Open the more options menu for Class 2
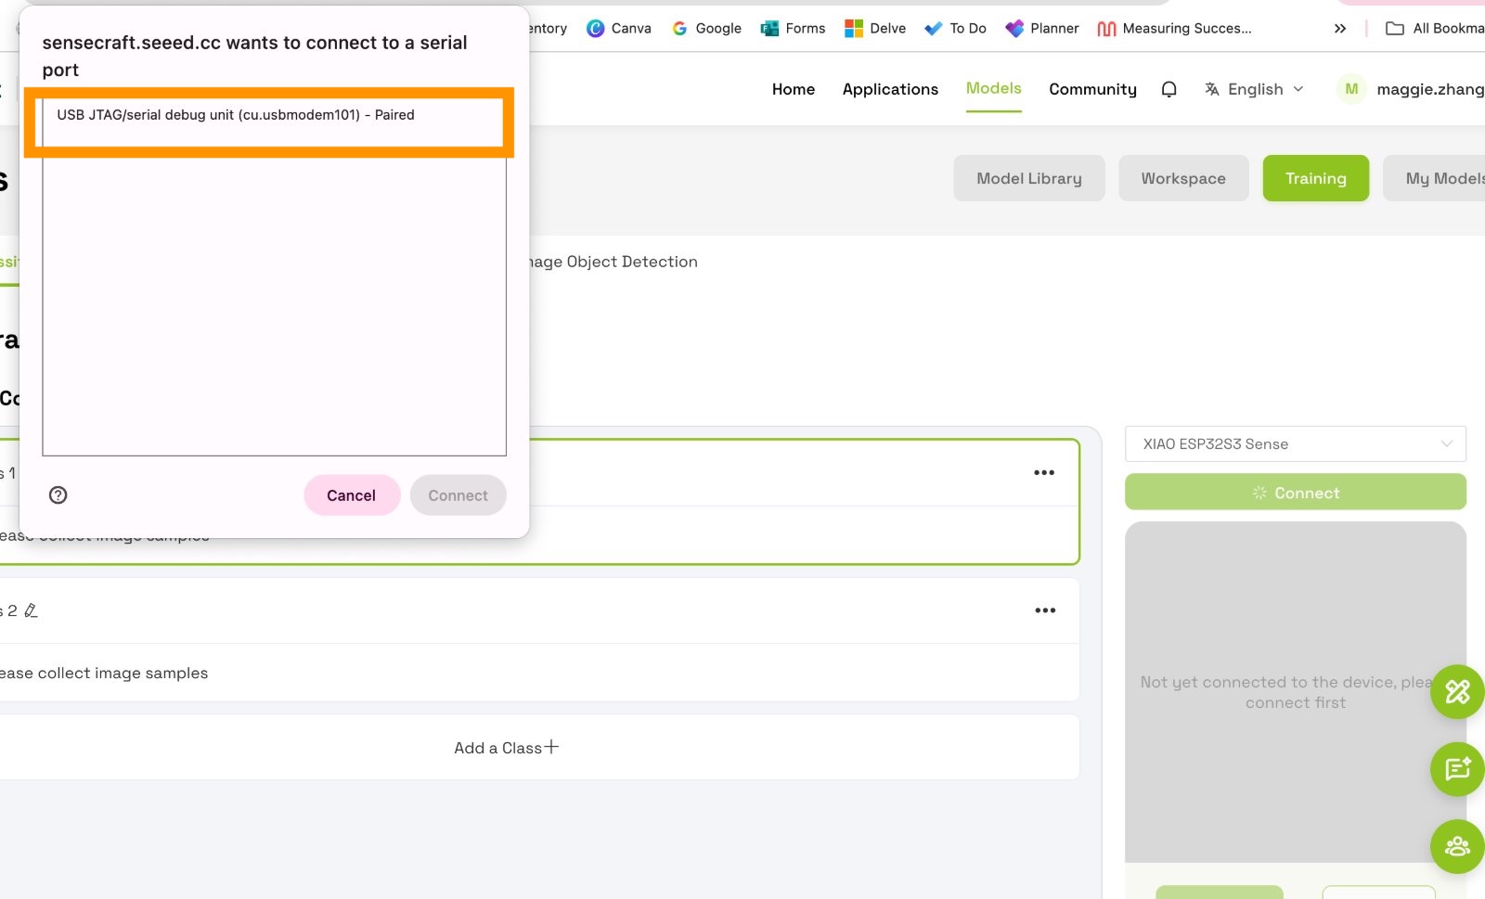The height and width of the screenshot is (899, 1485). 1045,610
